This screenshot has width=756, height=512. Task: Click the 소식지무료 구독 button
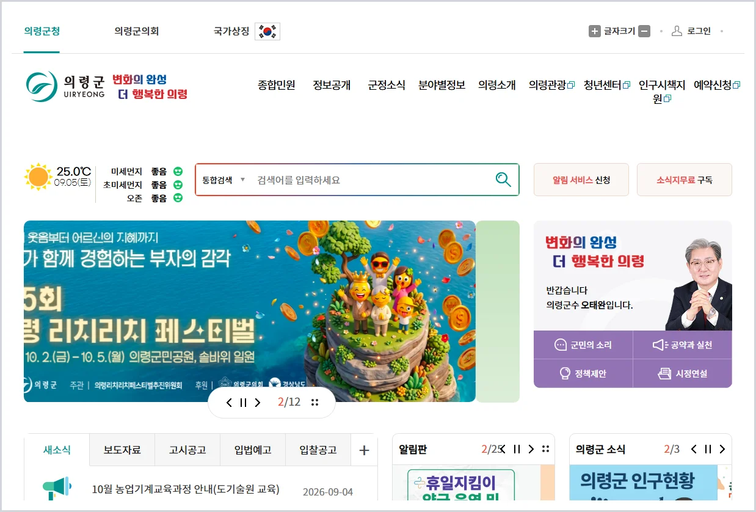pyautogui.click(x=685, y=180)
